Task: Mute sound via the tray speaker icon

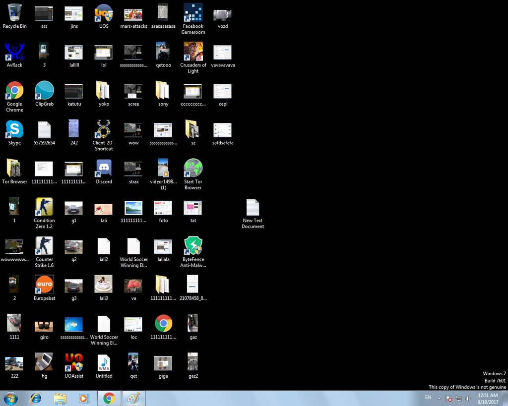Action: tap(468, 398)
